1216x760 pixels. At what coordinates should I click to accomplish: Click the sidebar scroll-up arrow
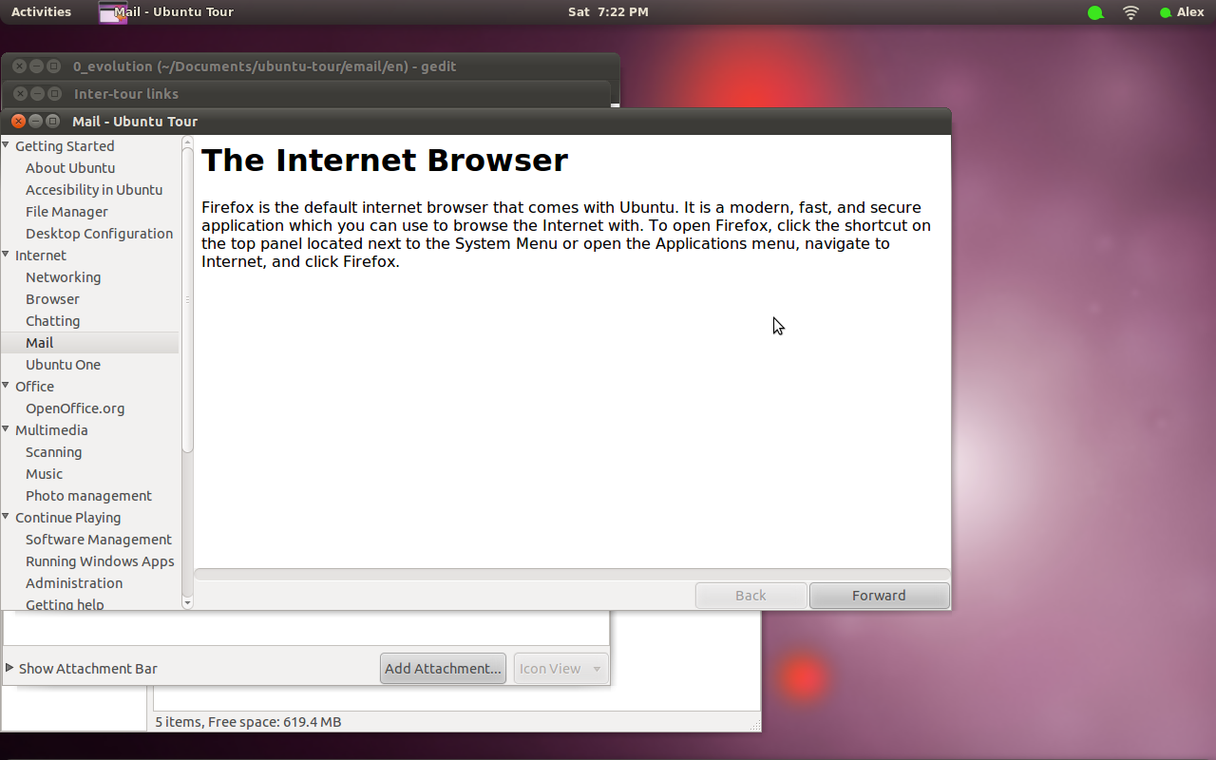click(x=187, y=142)
